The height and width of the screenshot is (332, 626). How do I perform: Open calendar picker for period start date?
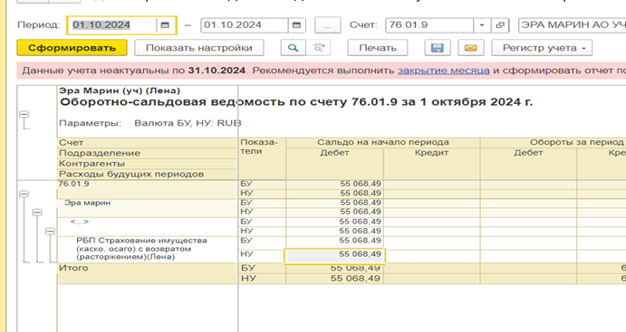[165, 25]
